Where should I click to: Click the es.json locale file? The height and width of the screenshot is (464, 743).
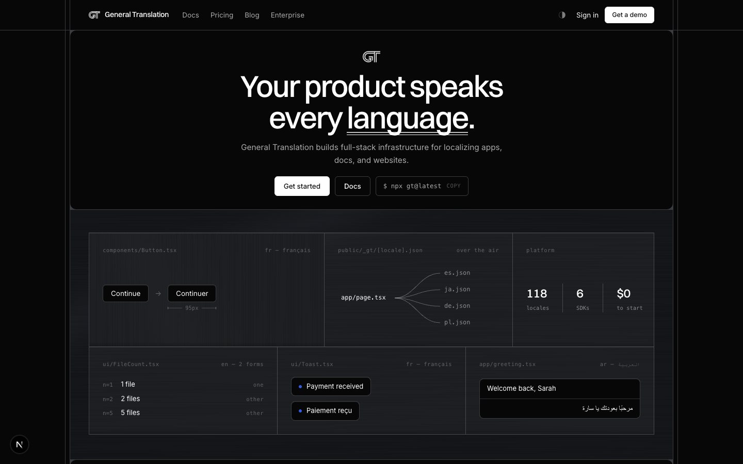(x=457, y=273)
